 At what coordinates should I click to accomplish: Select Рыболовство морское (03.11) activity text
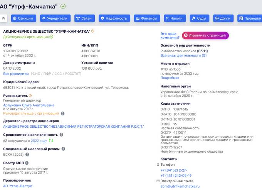pyautogui.click(x=184, y=51)
